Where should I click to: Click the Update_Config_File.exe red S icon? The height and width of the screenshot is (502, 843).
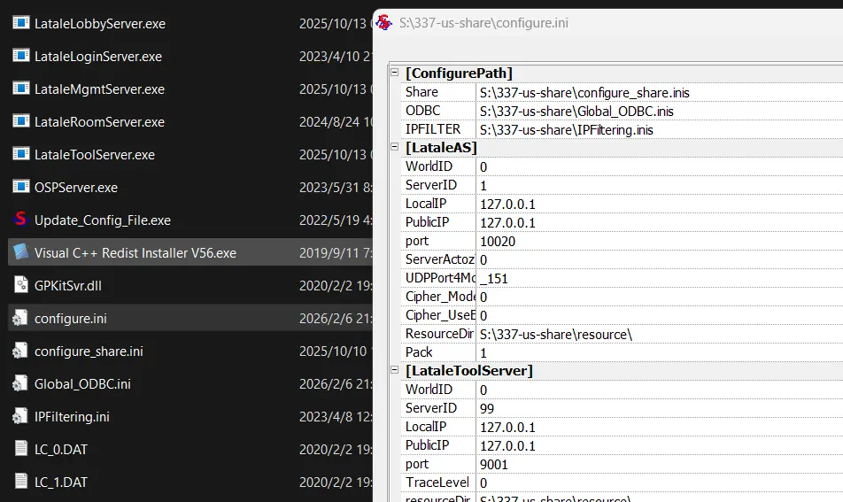(x=21, y=220)
